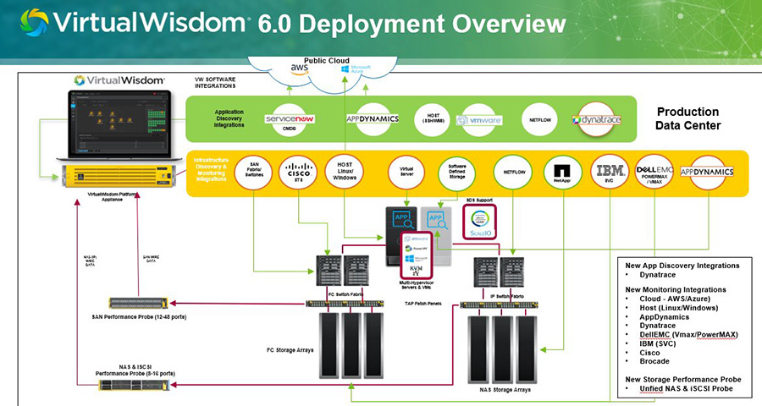This screenshot has width=762, height=406.
Task: Select the Software Defined Storage circle
Action: [456, 173]
